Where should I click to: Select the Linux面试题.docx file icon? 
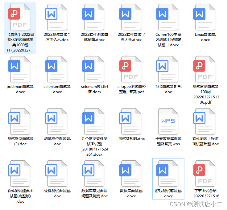[204, 17]
